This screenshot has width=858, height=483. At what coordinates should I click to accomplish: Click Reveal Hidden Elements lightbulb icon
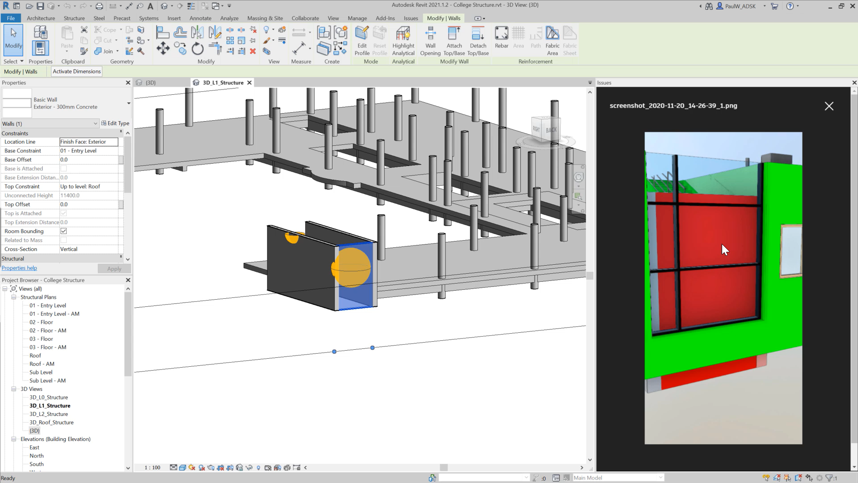click(258, 468)
